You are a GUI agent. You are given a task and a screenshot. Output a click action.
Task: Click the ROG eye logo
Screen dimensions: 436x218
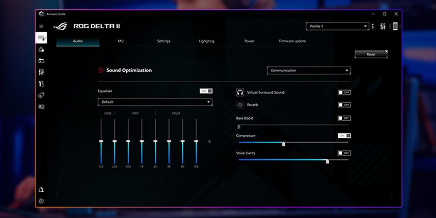[x=60, y=26]
